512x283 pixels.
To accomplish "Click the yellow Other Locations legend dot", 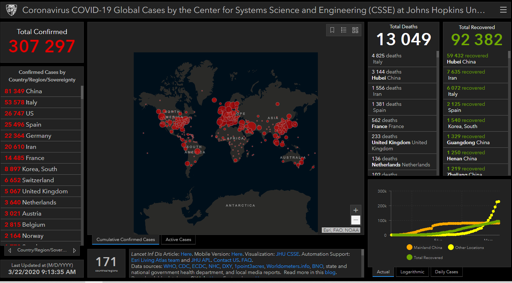I will (451, 247).
